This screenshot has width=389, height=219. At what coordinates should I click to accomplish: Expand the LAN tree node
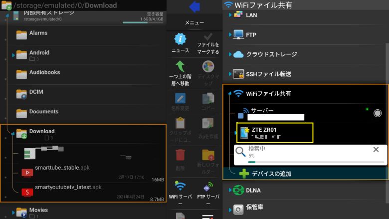(x=230, y=15)
